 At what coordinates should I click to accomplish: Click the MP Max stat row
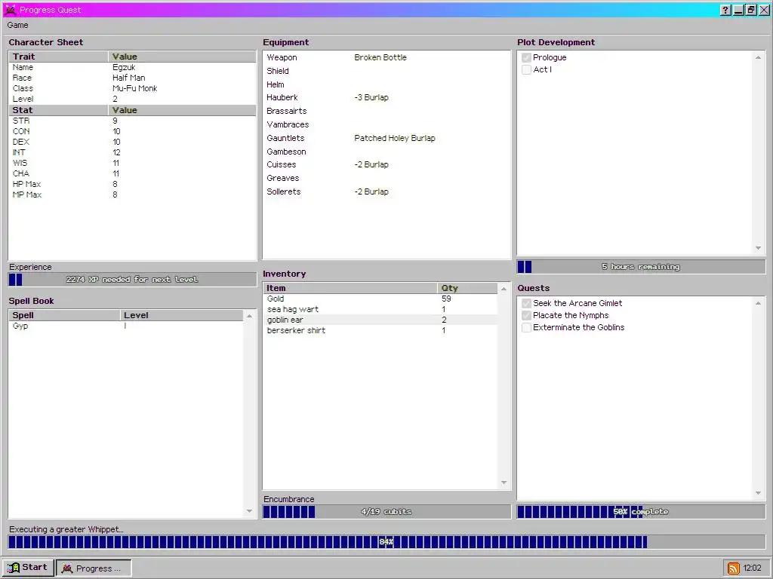133,195
